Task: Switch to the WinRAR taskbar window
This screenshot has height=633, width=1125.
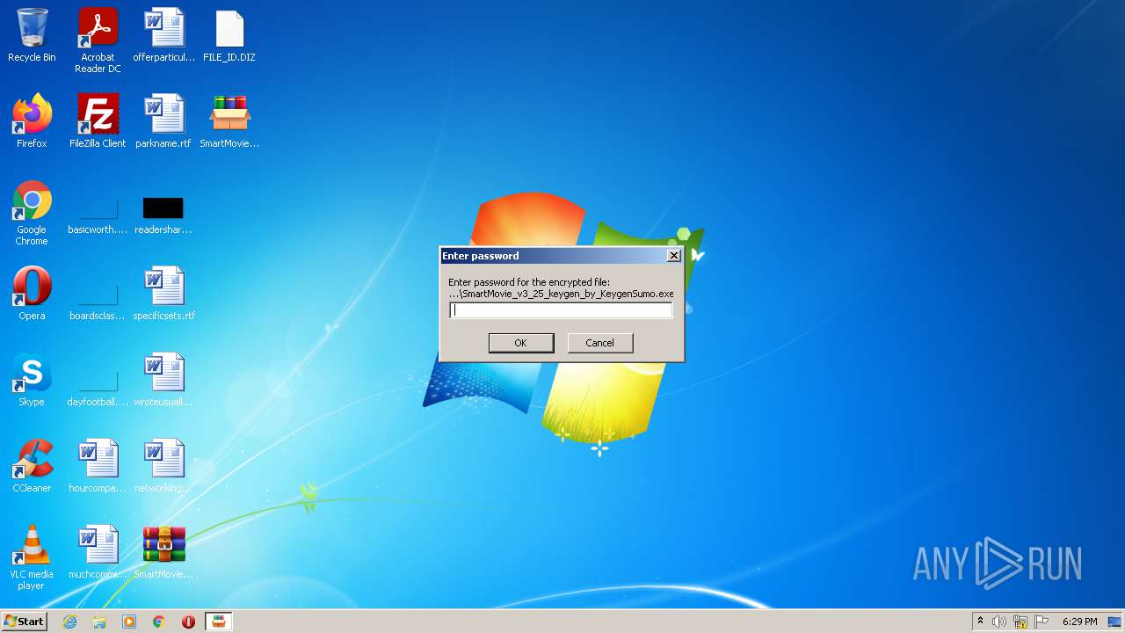Action: [x=219, y=622]
